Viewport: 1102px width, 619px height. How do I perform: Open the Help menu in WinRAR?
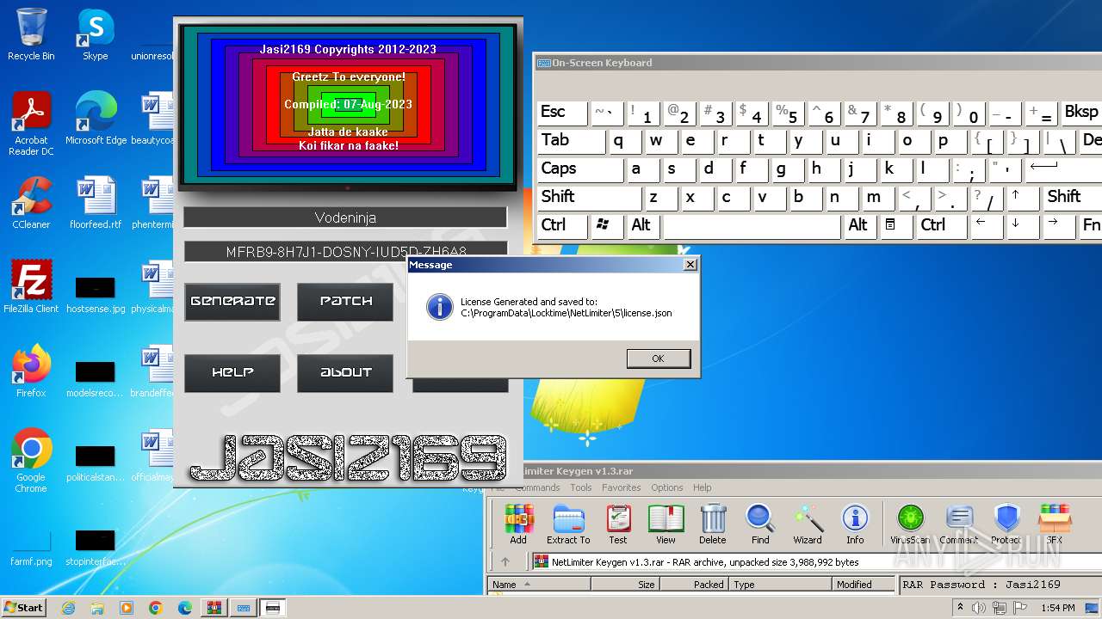(703, 487)
